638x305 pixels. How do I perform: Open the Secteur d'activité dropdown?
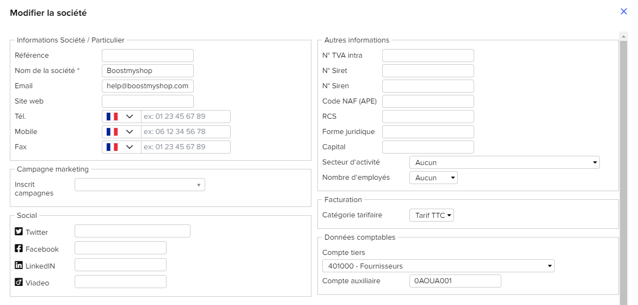point(505,162)
